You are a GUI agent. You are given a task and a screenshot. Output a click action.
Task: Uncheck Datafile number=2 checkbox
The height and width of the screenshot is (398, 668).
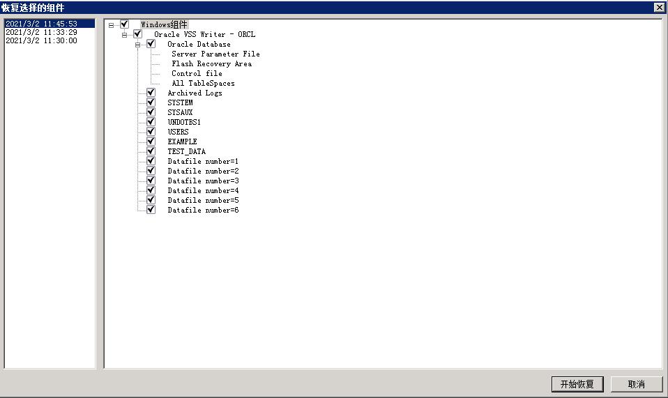pos(151,171)
